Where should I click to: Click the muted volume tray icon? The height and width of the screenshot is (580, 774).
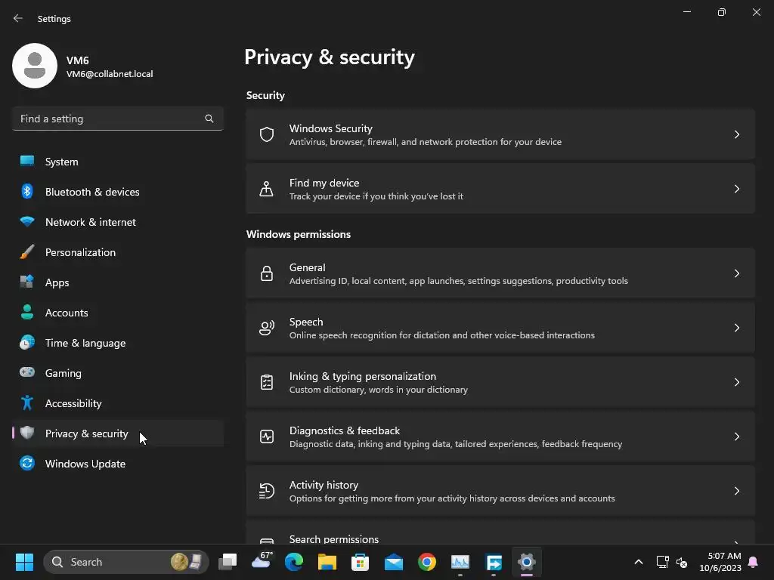[x=682, y=562]
